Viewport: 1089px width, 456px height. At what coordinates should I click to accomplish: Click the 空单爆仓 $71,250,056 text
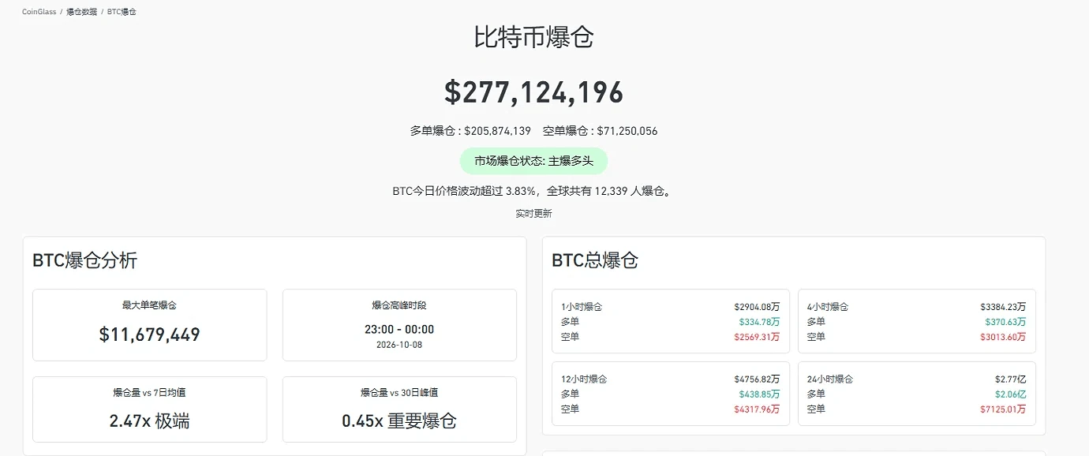tap(600, 131)
